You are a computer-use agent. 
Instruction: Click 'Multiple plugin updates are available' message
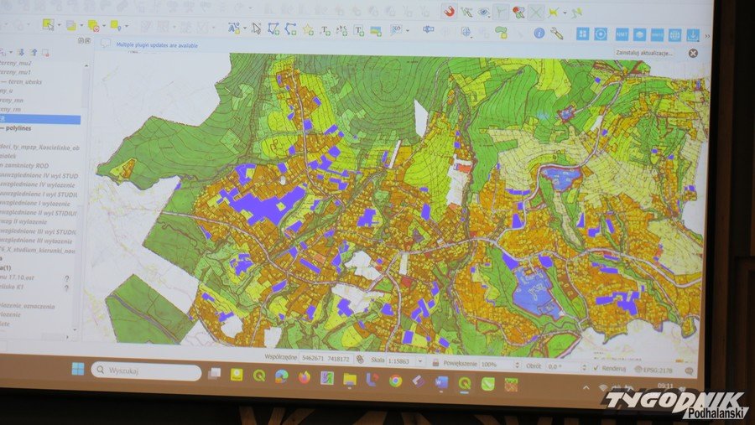tap(157, 45)
